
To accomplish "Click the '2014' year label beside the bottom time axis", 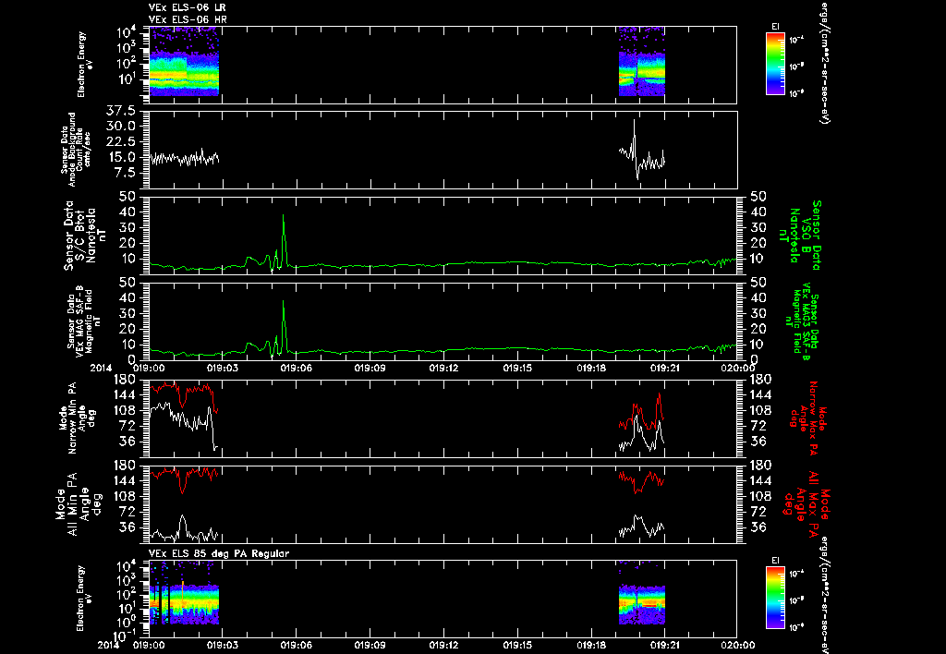I will [109, 645].
